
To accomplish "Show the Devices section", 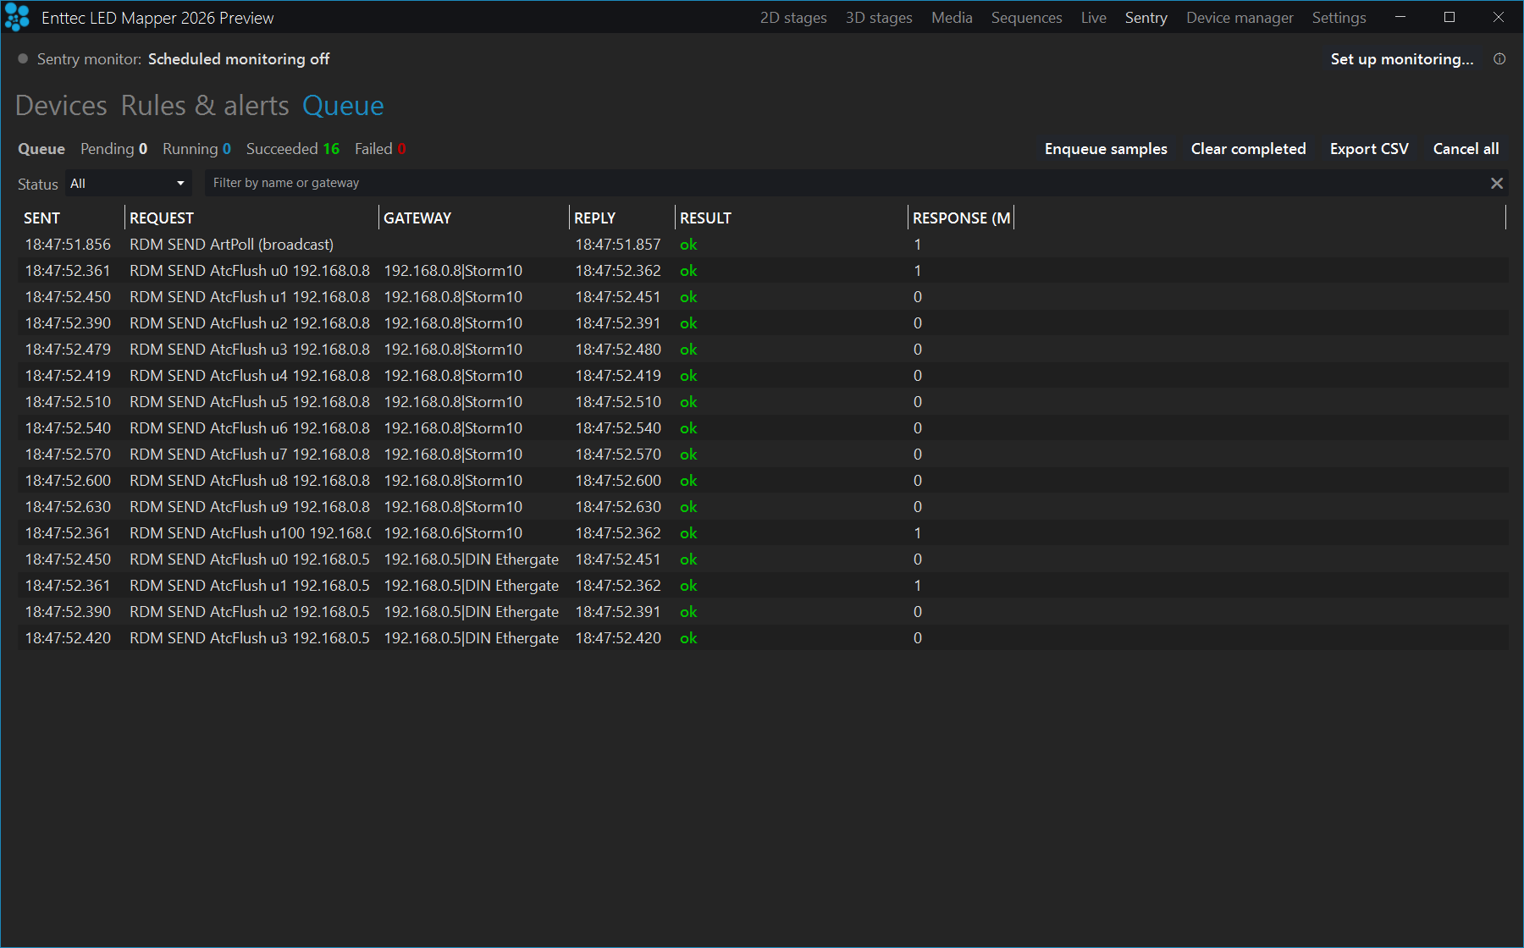I will (61, 106).
